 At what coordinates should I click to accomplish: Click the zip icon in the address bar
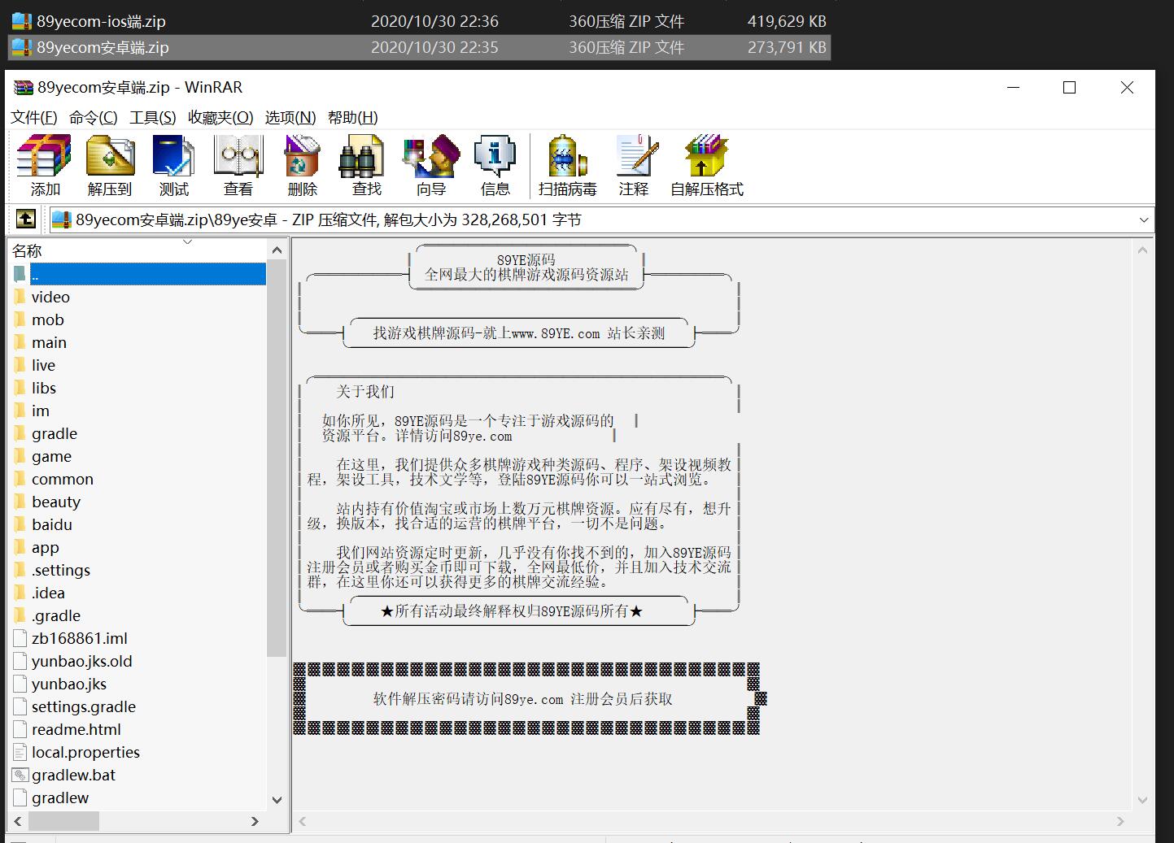pyautogui.click(x=61, y=219)
